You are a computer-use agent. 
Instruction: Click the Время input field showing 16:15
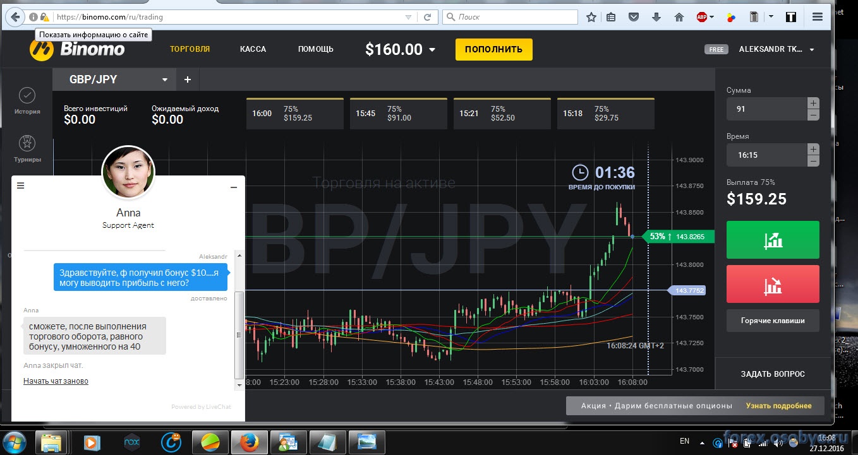pyautogui.click(x=767, y=155)
